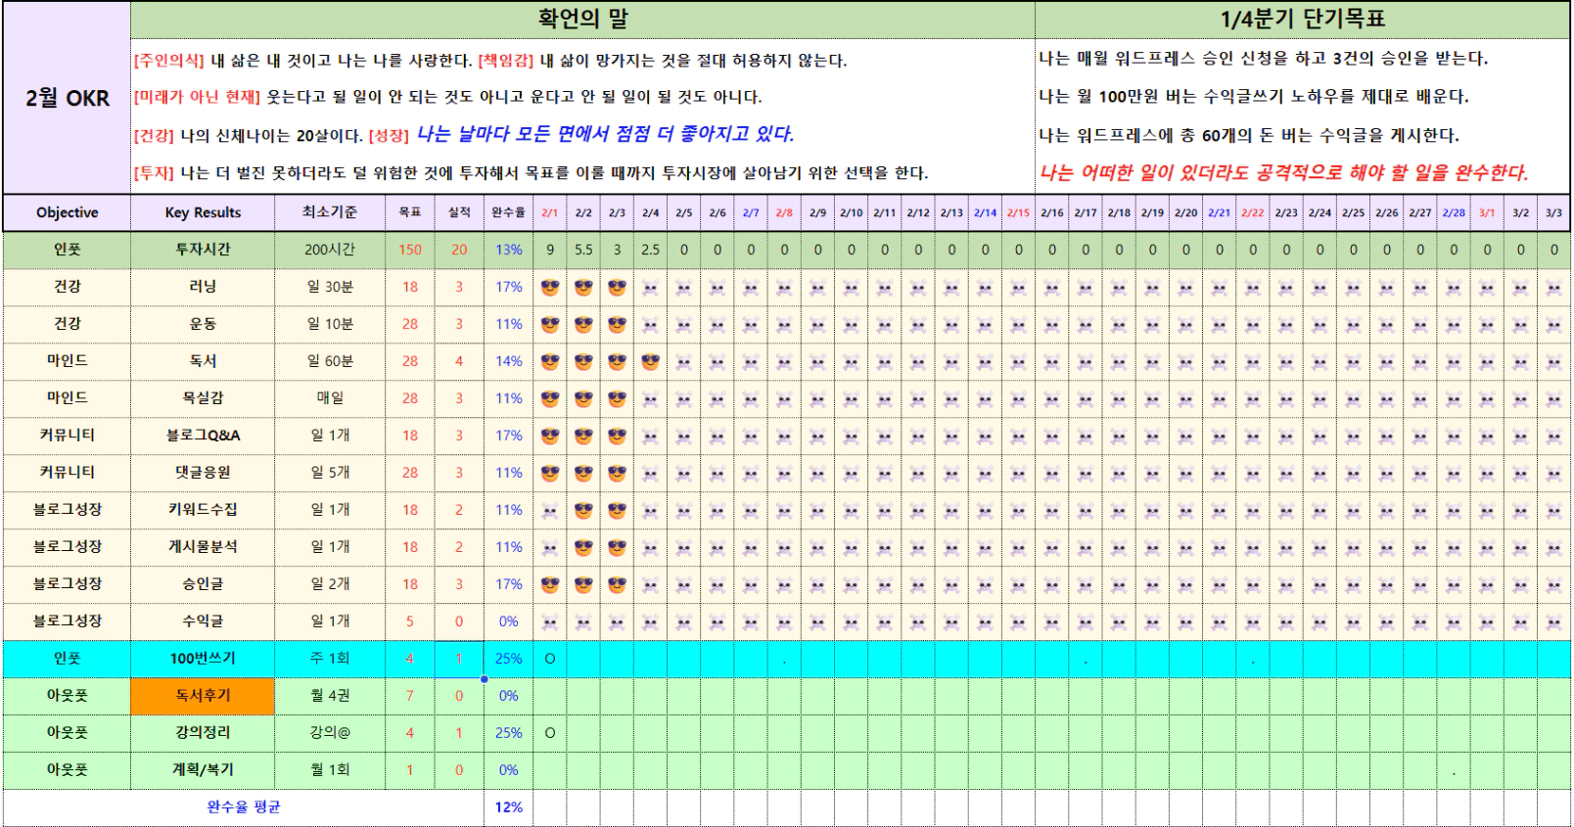Click the 목실감 sunglasses emoji under 2/3

click(617, 398)
